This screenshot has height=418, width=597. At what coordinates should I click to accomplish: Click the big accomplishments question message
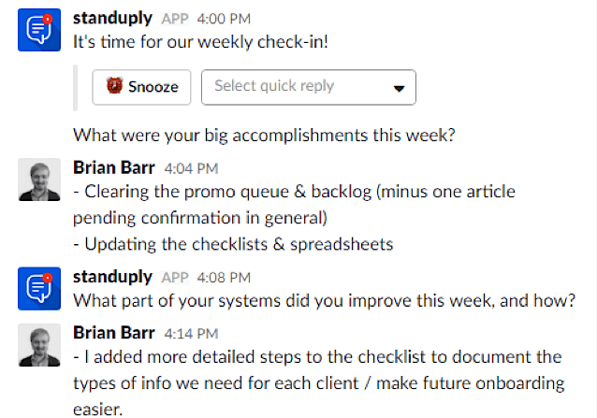pos(264,136)
